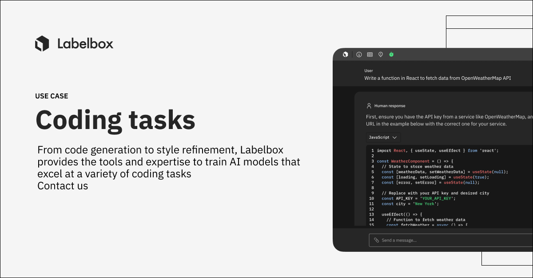Open the JavaScript language dropdown
This screenshot has height=278, width=533.
[x=383, y=137]
